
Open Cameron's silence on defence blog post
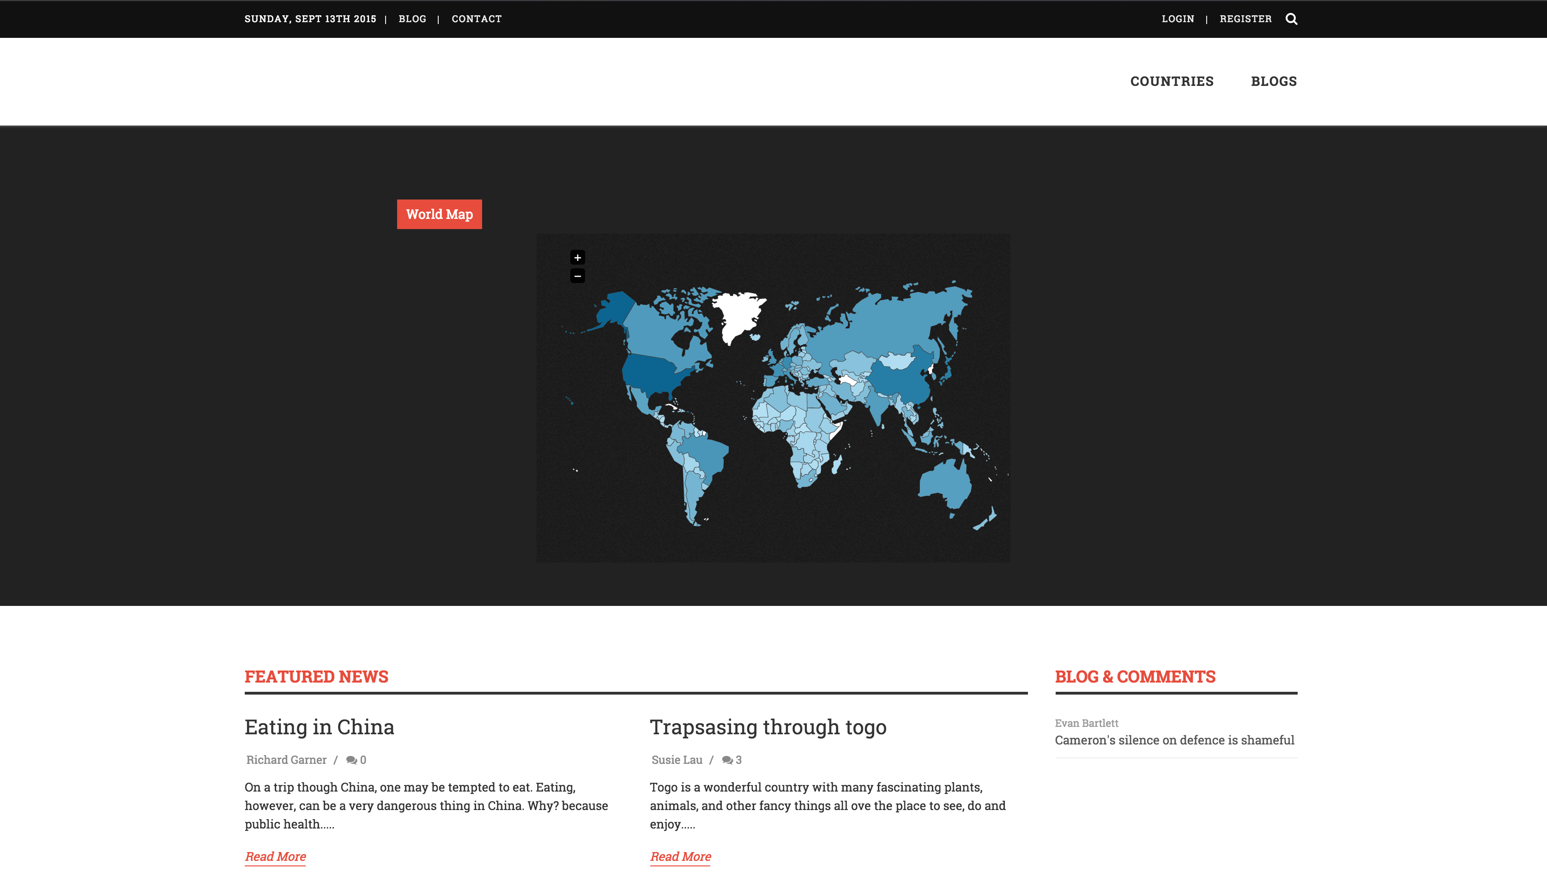pyautogui.click(x=1174, y=740)
